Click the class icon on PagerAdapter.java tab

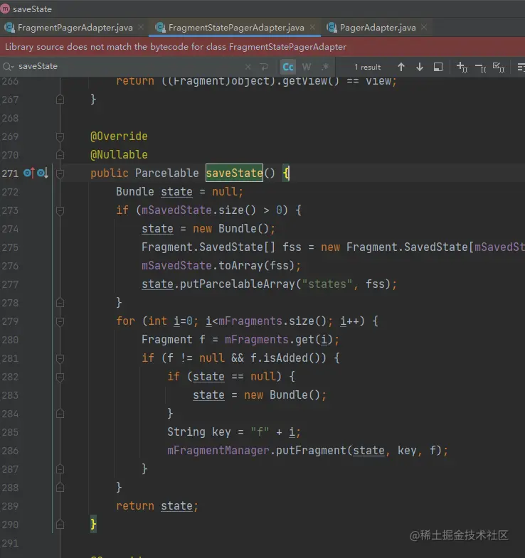(332, 28)
